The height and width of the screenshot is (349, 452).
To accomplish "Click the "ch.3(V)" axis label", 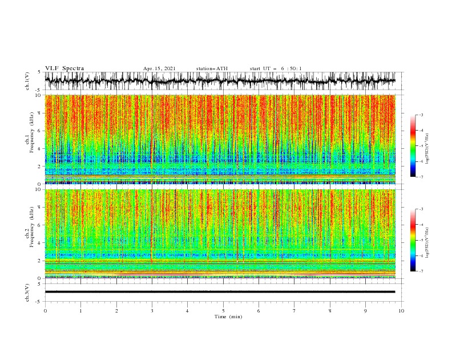I will 27,293.
